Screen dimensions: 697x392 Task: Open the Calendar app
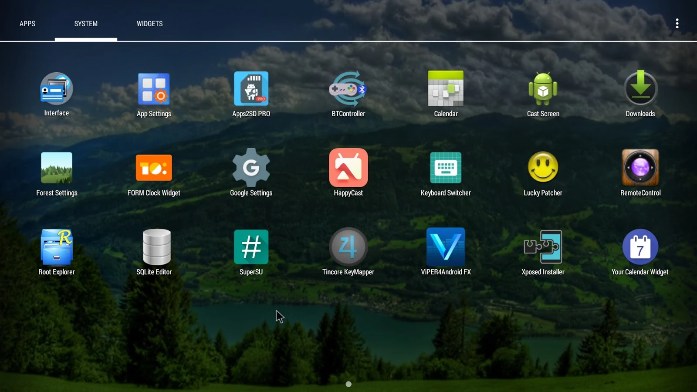pos(446,89)
